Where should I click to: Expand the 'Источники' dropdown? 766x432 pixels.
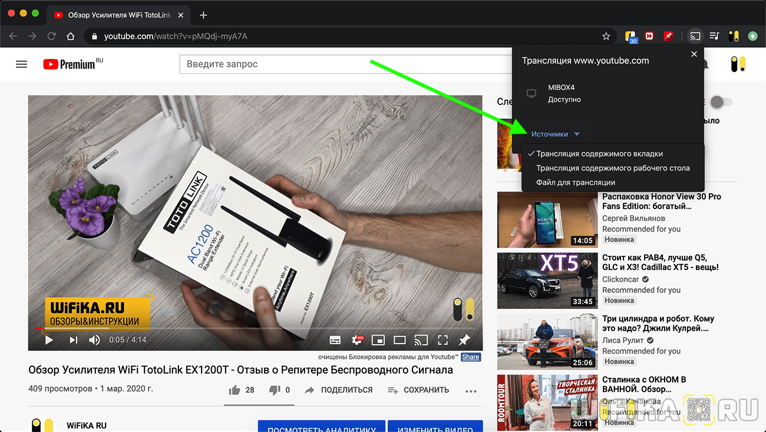555,134
